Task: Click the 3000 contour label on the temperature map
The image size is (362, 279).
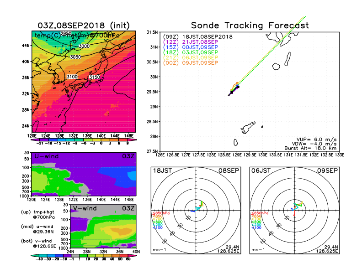Action: tap(84, 46)
